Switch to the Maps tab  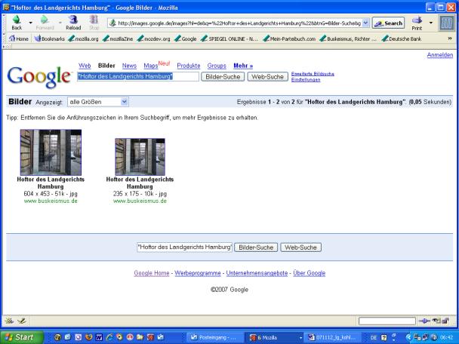[x=151, y=66]
